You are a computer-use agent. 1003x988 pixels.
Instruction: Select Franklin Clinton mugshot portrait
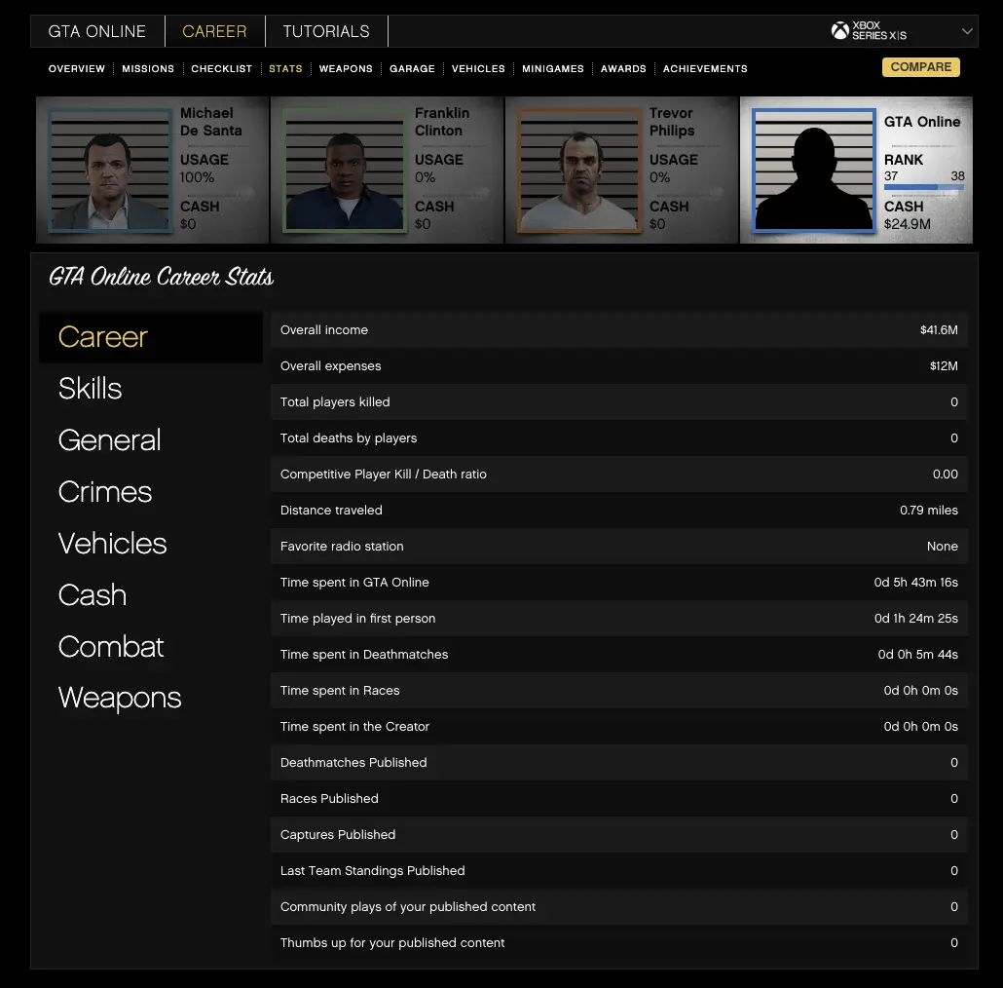[345, 171]
